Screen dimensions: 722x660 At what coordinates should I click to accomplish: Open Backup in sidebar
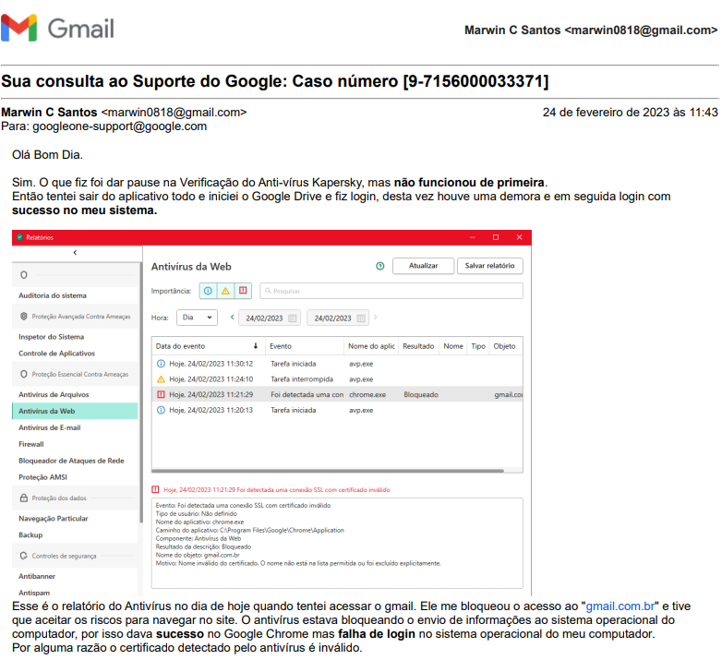click(30, 534)
